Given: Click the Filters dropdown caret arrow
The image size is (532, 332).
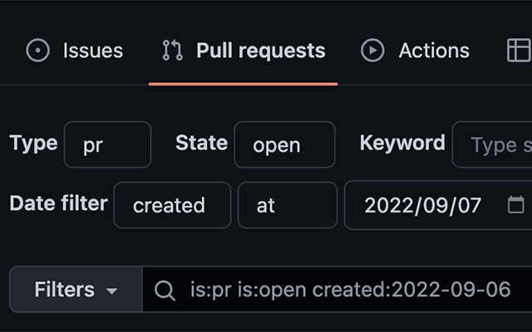Looking at the screenshot, I should pyautogui.click(x=111, y=291).
